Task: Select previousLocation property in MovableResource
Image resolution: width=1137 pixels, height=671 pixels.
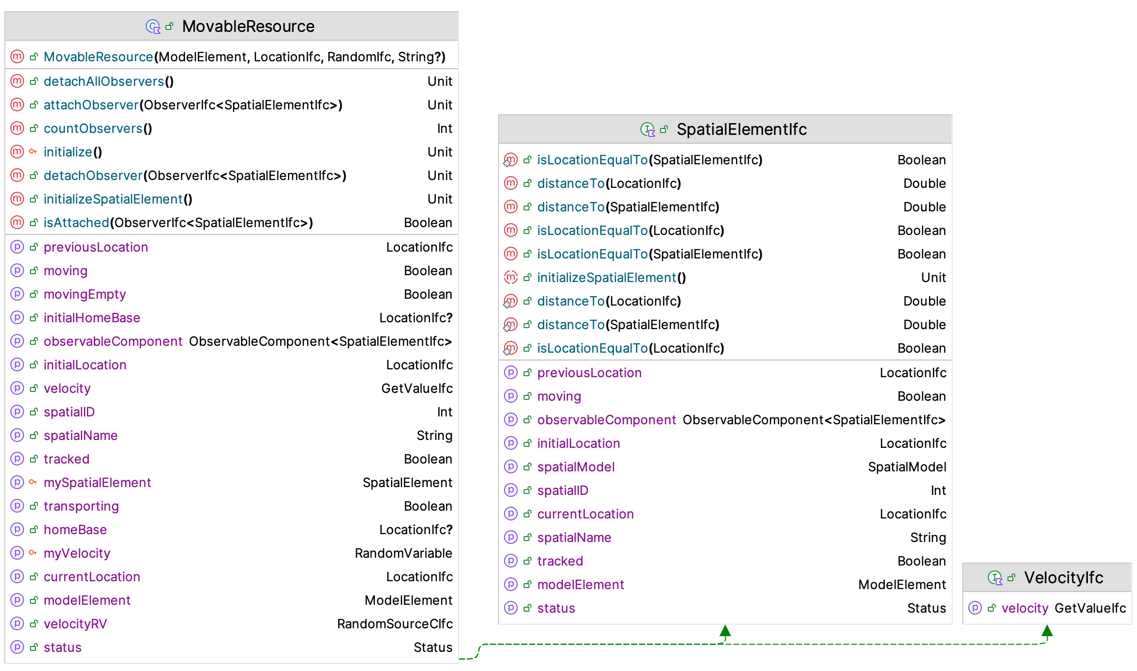Action: point(232,247)
